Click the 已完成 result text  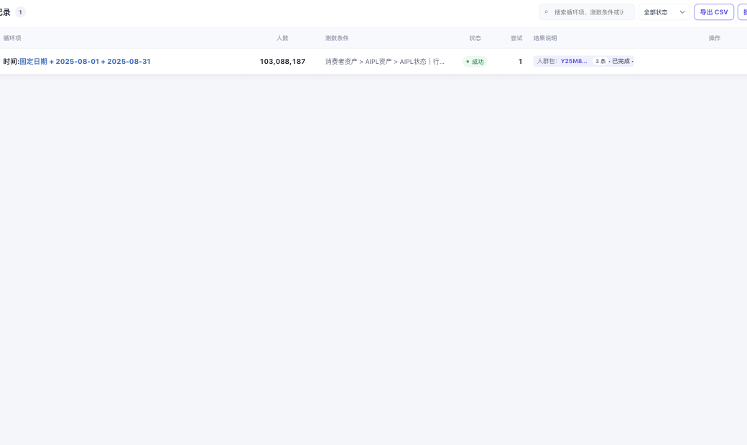point(621,62)
